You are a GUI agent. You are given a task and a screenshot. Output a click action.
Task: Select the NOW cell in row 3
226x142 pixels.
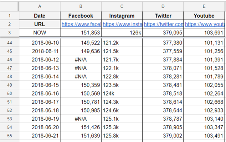coord(39,32)
